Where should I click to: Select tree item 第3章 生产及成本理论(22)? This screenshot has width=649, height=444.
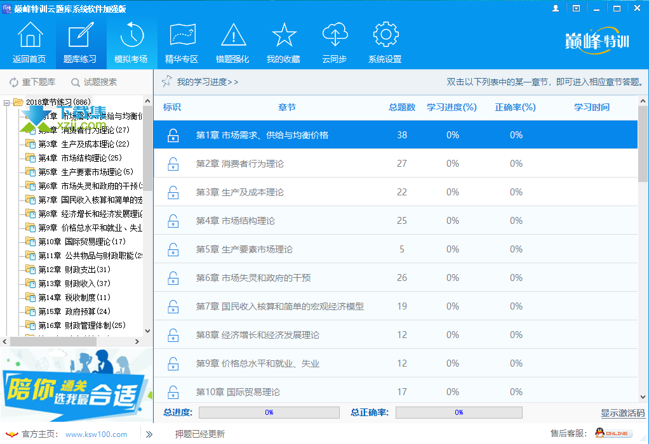[x=84, y=144]
